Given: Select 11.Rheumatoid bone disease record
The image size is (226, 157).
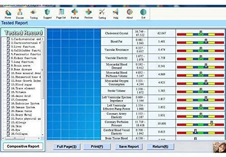Looking at the screenshot, I should (26, 77).
